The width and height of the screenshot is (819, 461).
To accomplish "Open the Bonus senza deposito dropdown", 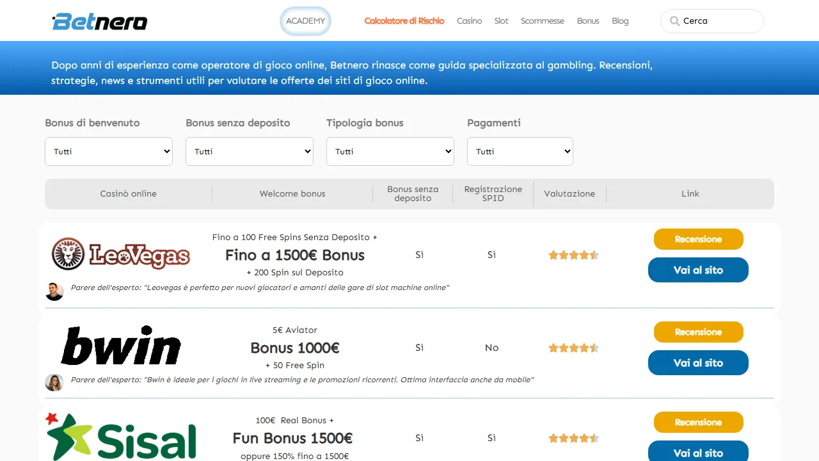I will (250, 151).
